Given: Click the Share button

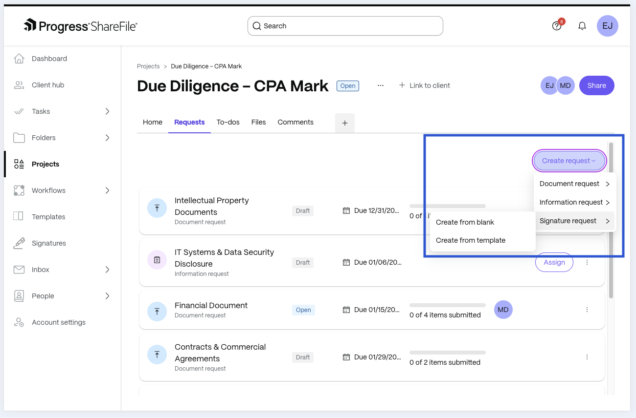Looking at the screenshot, I should point(596,85).
